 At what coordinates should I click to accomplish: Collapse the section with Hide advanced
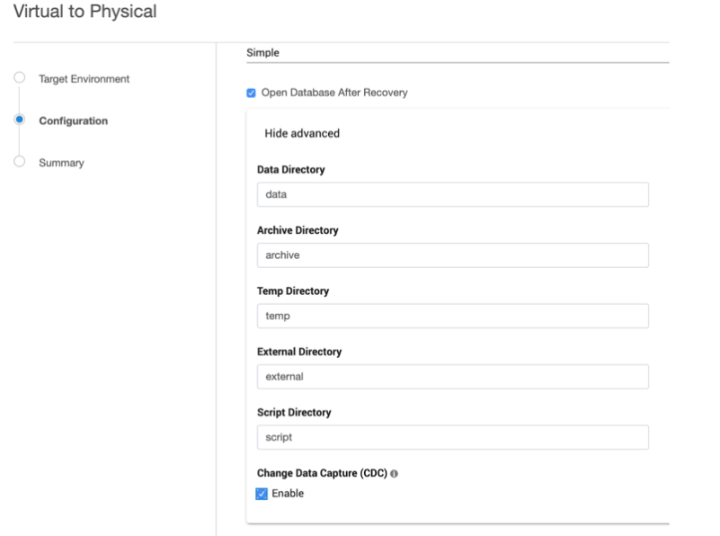pos(302,133)
